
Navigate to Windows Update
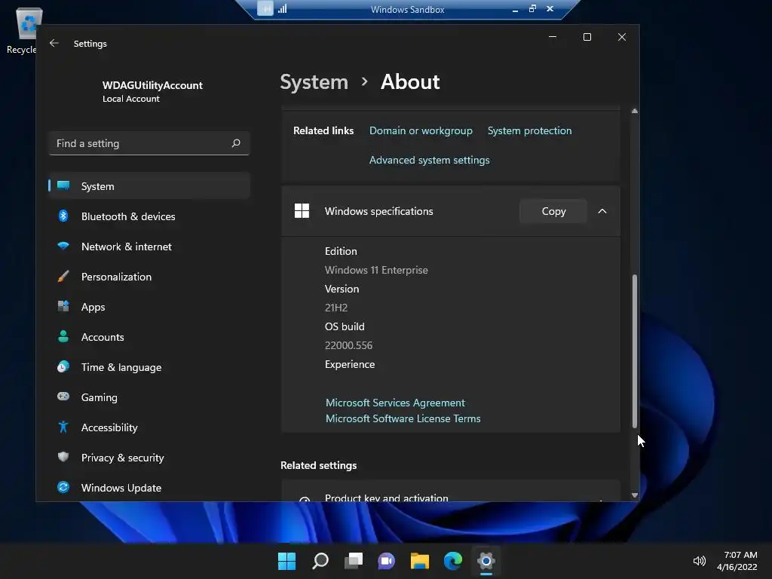pos(149,488)
